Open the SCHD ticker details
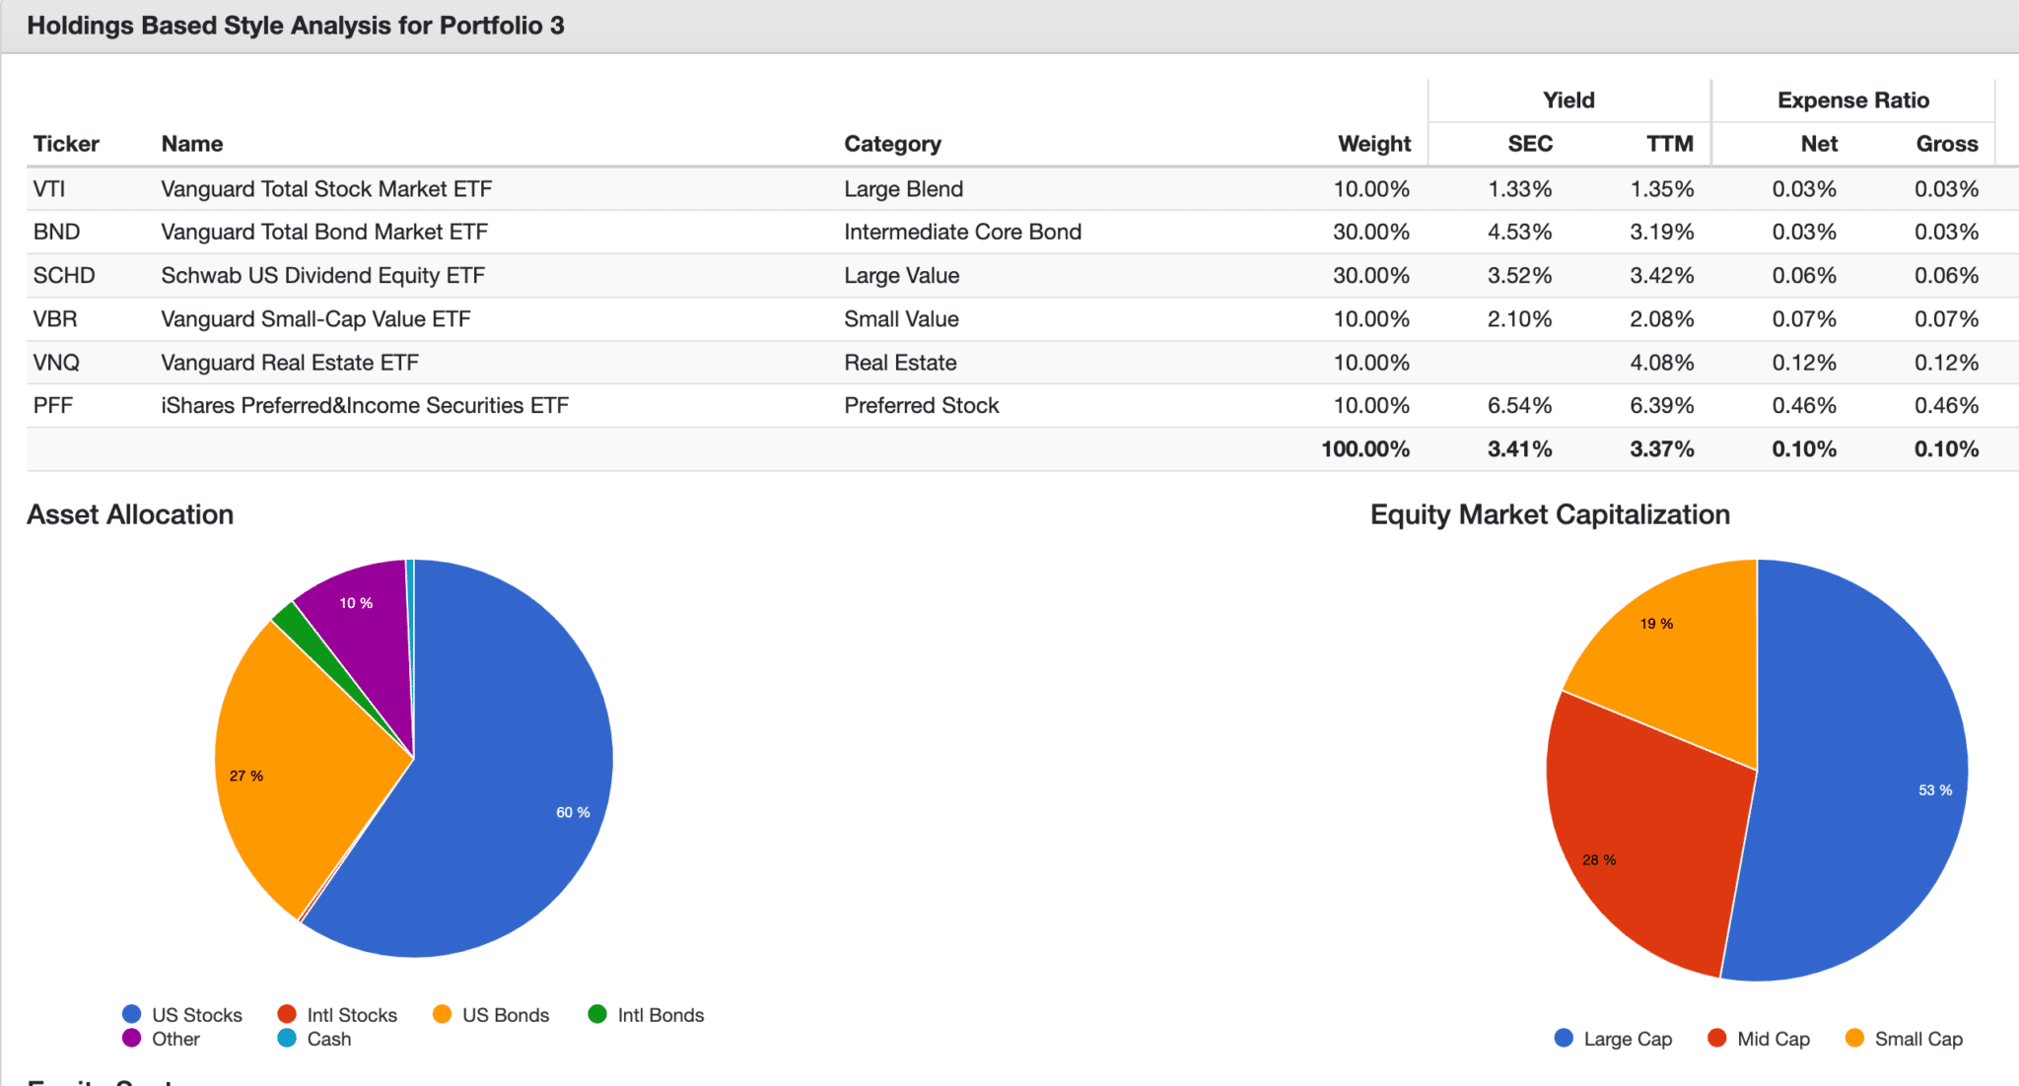 [x=63, y=275]
